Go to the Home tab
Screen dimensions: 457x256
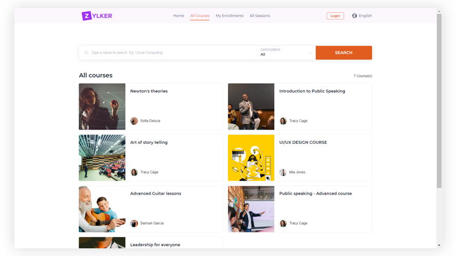pos(178,16)
